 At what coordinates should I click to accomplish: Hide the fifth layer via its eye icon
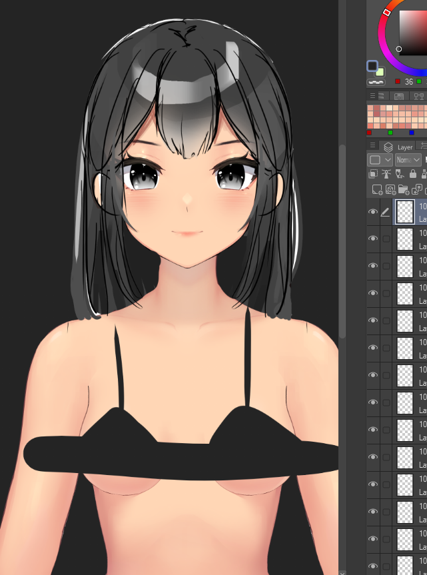pos(373,320)
